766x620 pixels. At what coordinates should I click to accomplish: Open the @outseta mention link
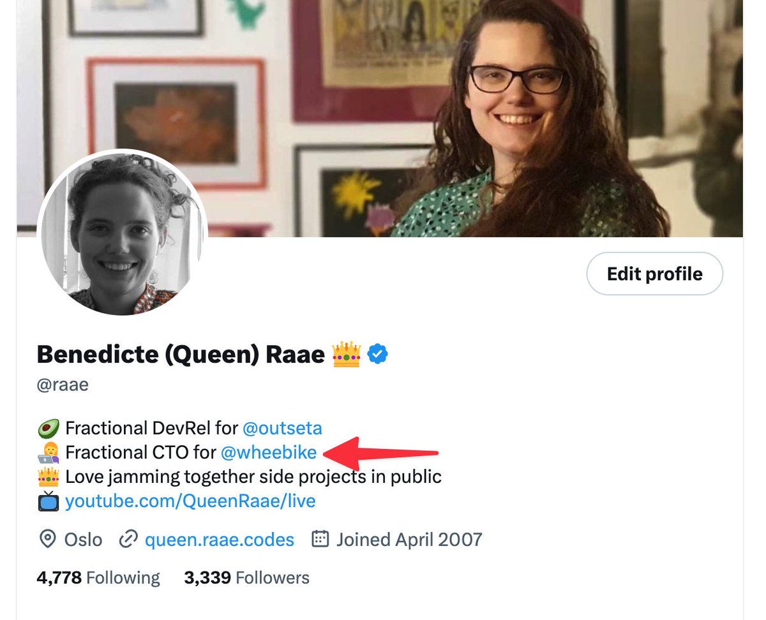(x=282, y=427)
